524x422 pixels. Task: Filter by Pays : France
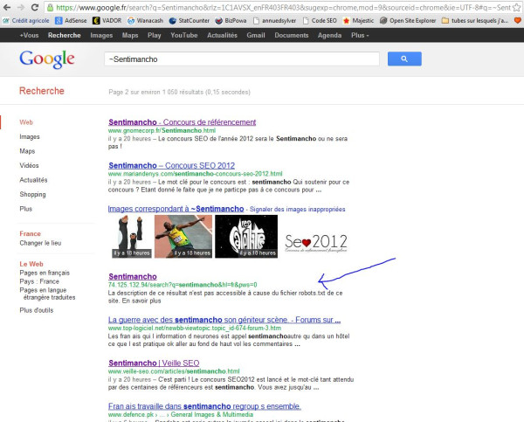[x=39, y=281]
